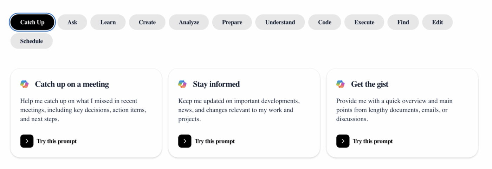Open the Schedule category
This screenshot has height=169, width=492.
click(32, 41)
